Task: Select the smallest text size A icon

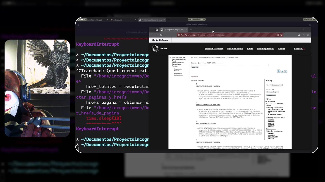Action: tap(286, 72)
